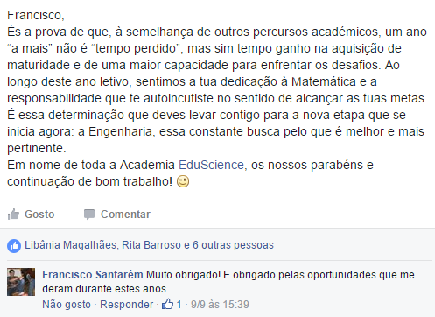Click the comment's thumbs-up count icon
This screenshot has height=317, width=435.
[167, 304]
